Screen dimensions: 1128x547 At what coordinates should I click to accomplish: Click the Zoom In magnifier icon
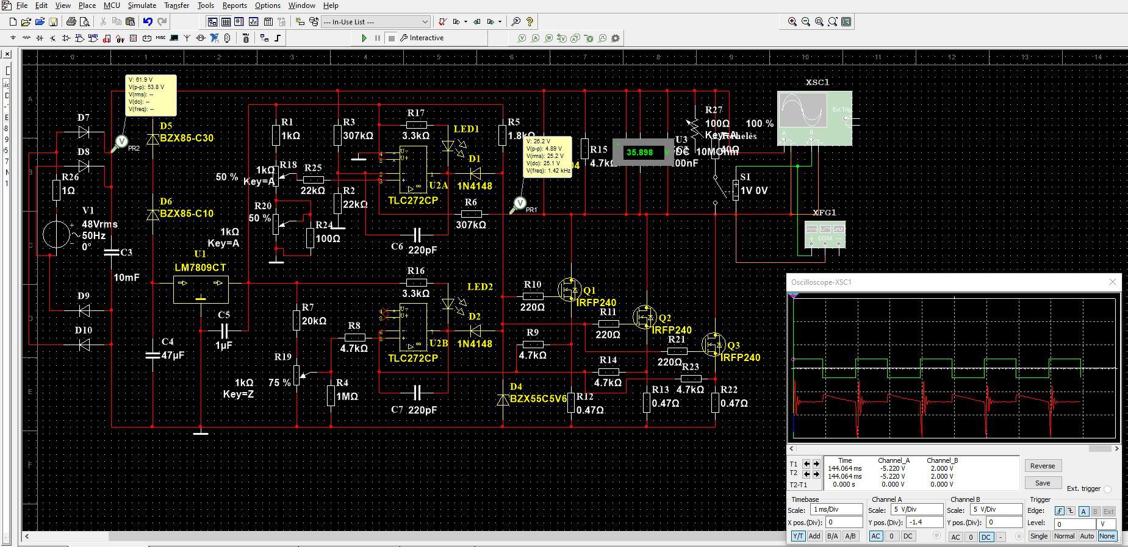pos(792,22)
